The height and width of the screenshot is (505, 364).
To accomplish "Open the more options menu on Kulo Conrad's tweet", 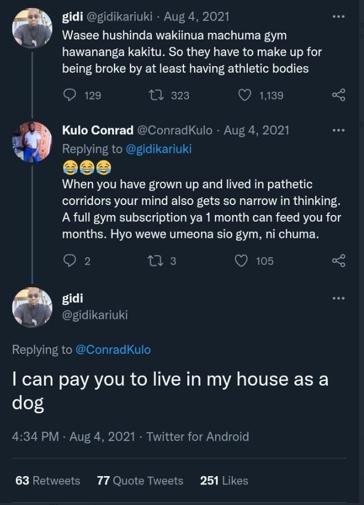I will coord(337,129).
